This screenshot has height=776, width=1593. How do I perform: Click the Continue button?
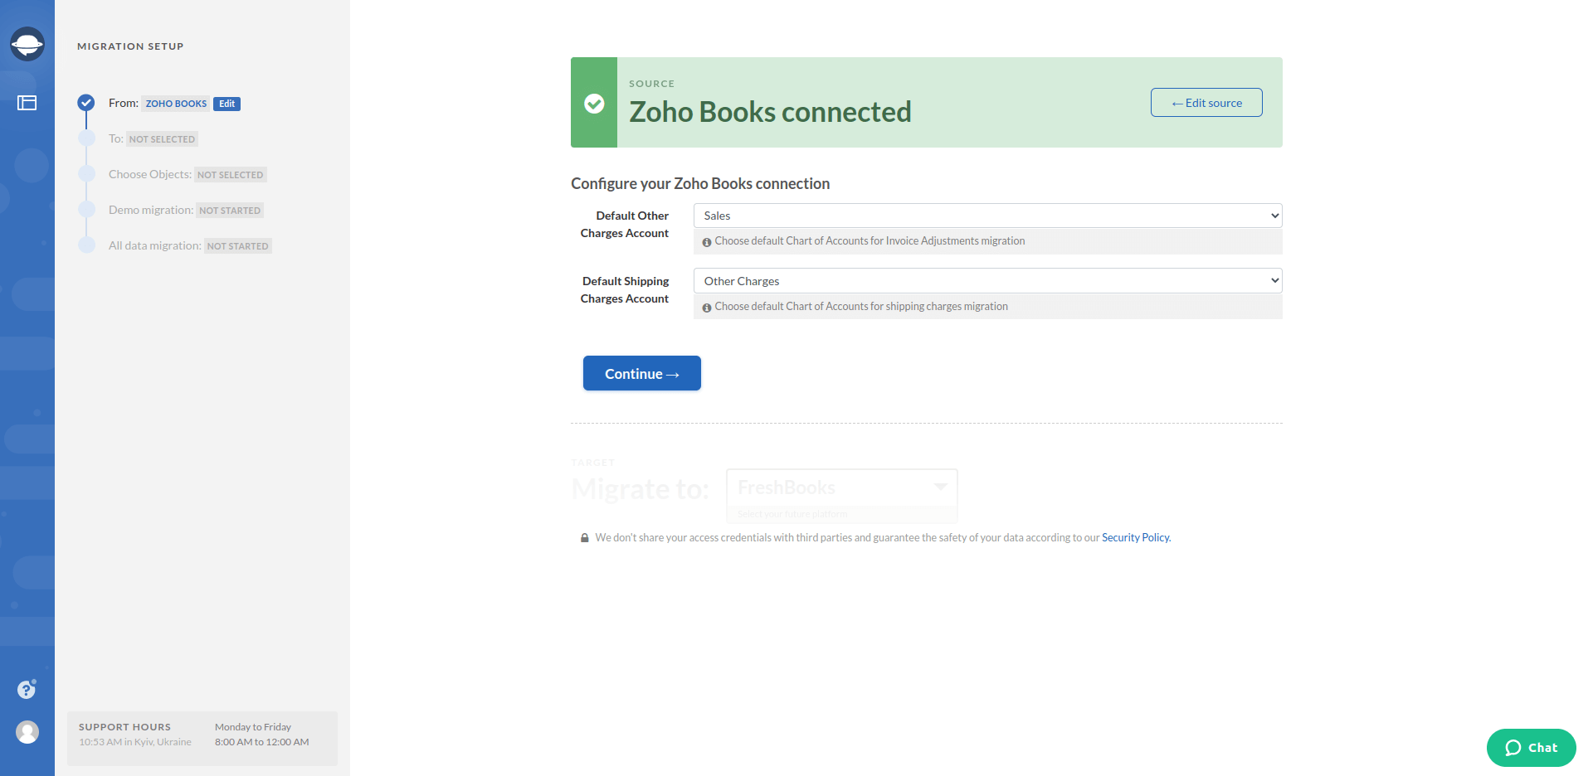642,373
